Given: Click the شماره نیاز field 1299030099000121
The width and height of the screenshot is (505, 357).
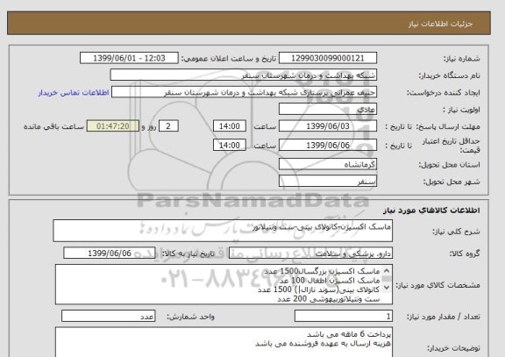Looking at the screenshot, I should pos(328,58).
